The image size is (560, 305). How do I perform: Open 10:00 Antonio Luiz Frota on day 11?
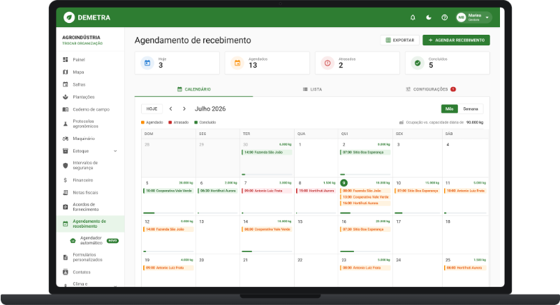465,191
